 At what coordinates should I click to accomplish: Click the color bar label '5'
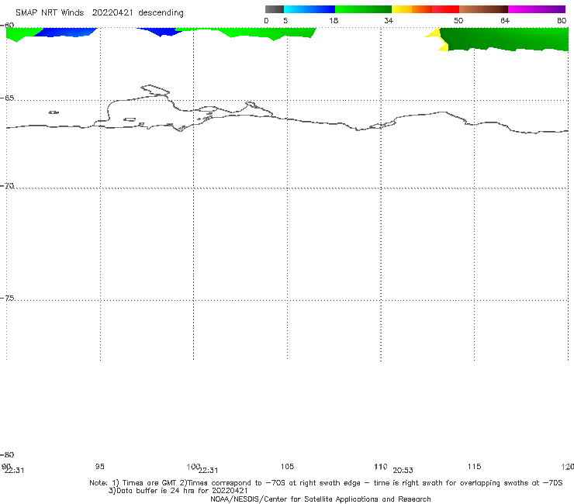(285, 21)
